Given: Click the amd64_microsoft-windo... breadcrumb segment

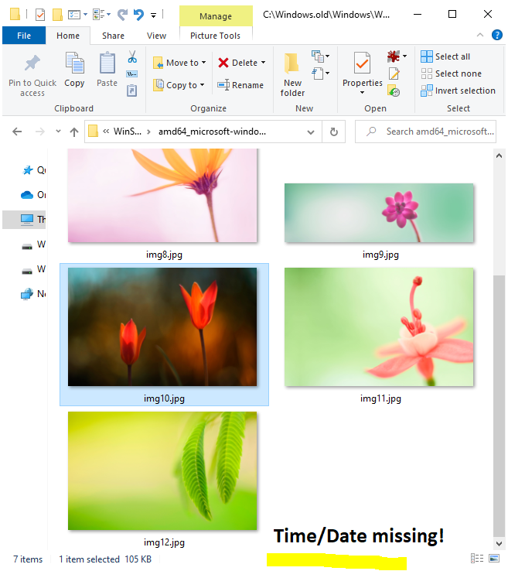Looking at the screenshot, I should (212, 132).
